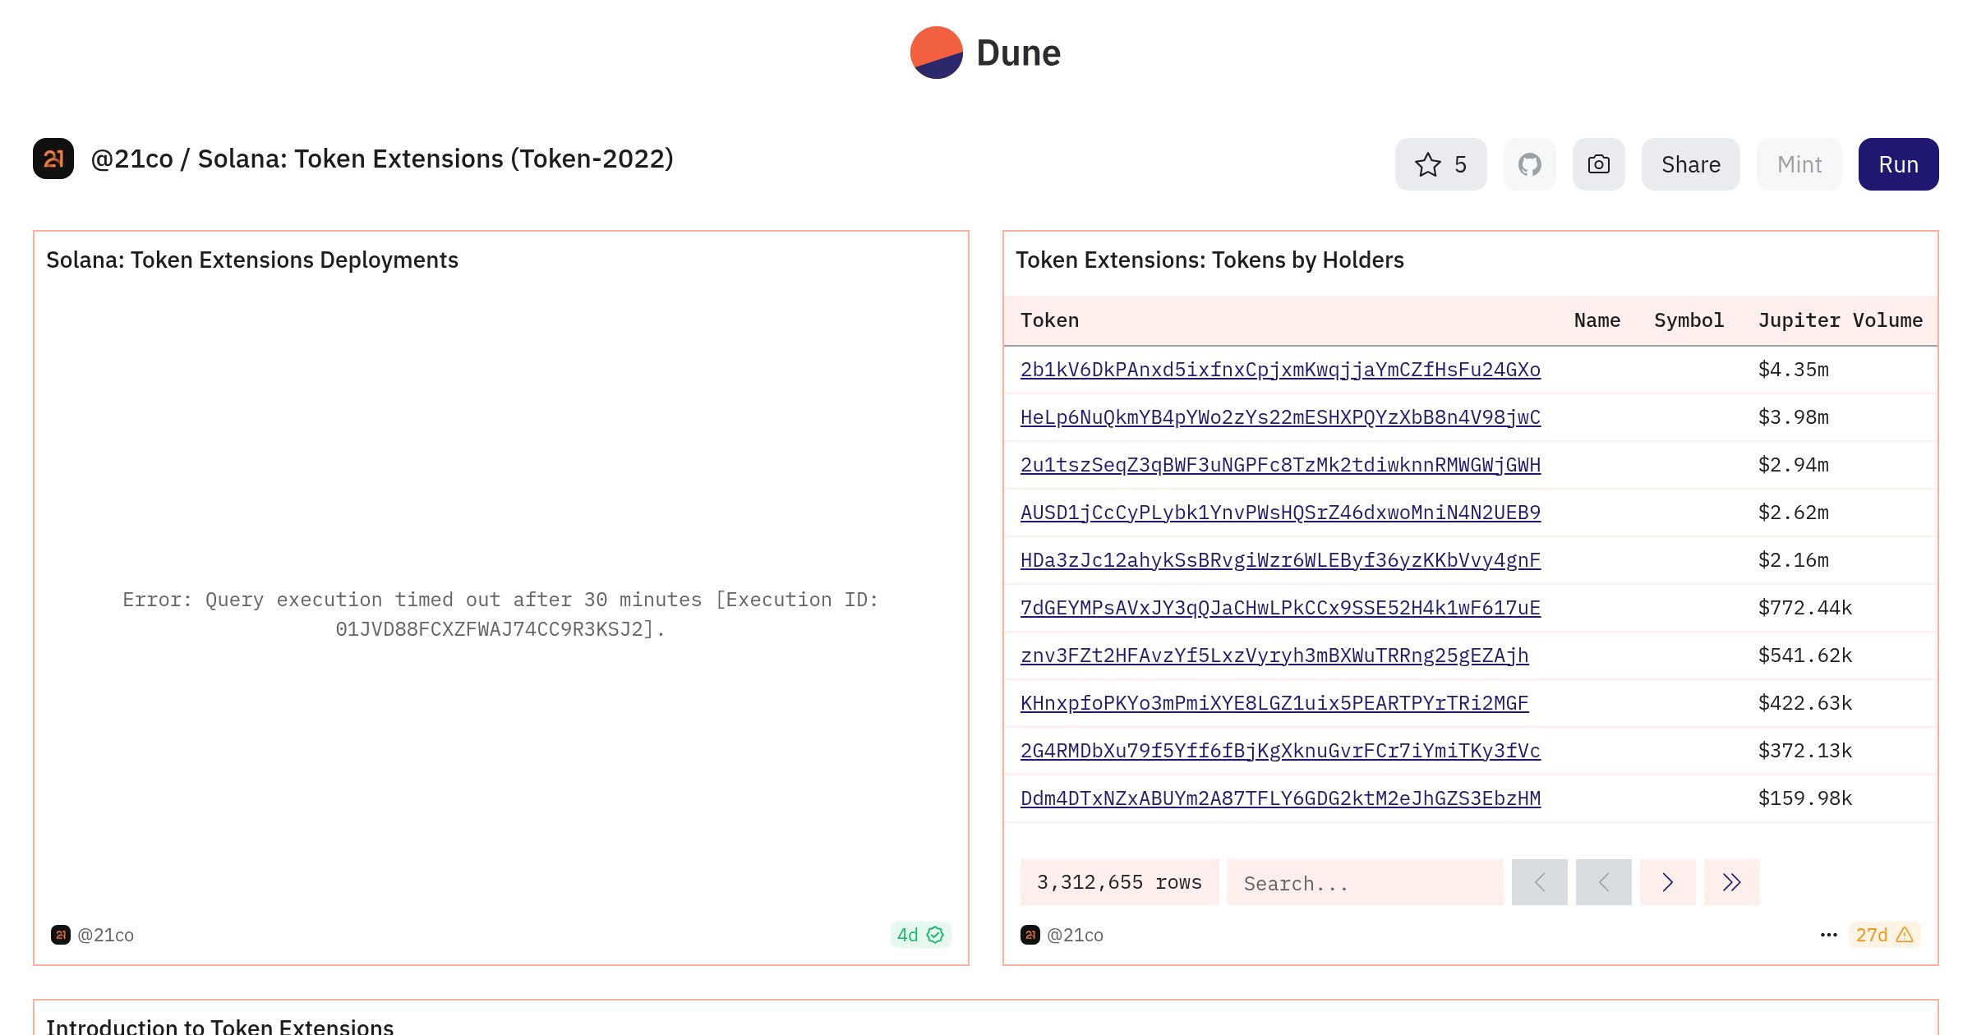Click the Share button
This screenshot has width=1972, height=1035.
(1690, 164)
